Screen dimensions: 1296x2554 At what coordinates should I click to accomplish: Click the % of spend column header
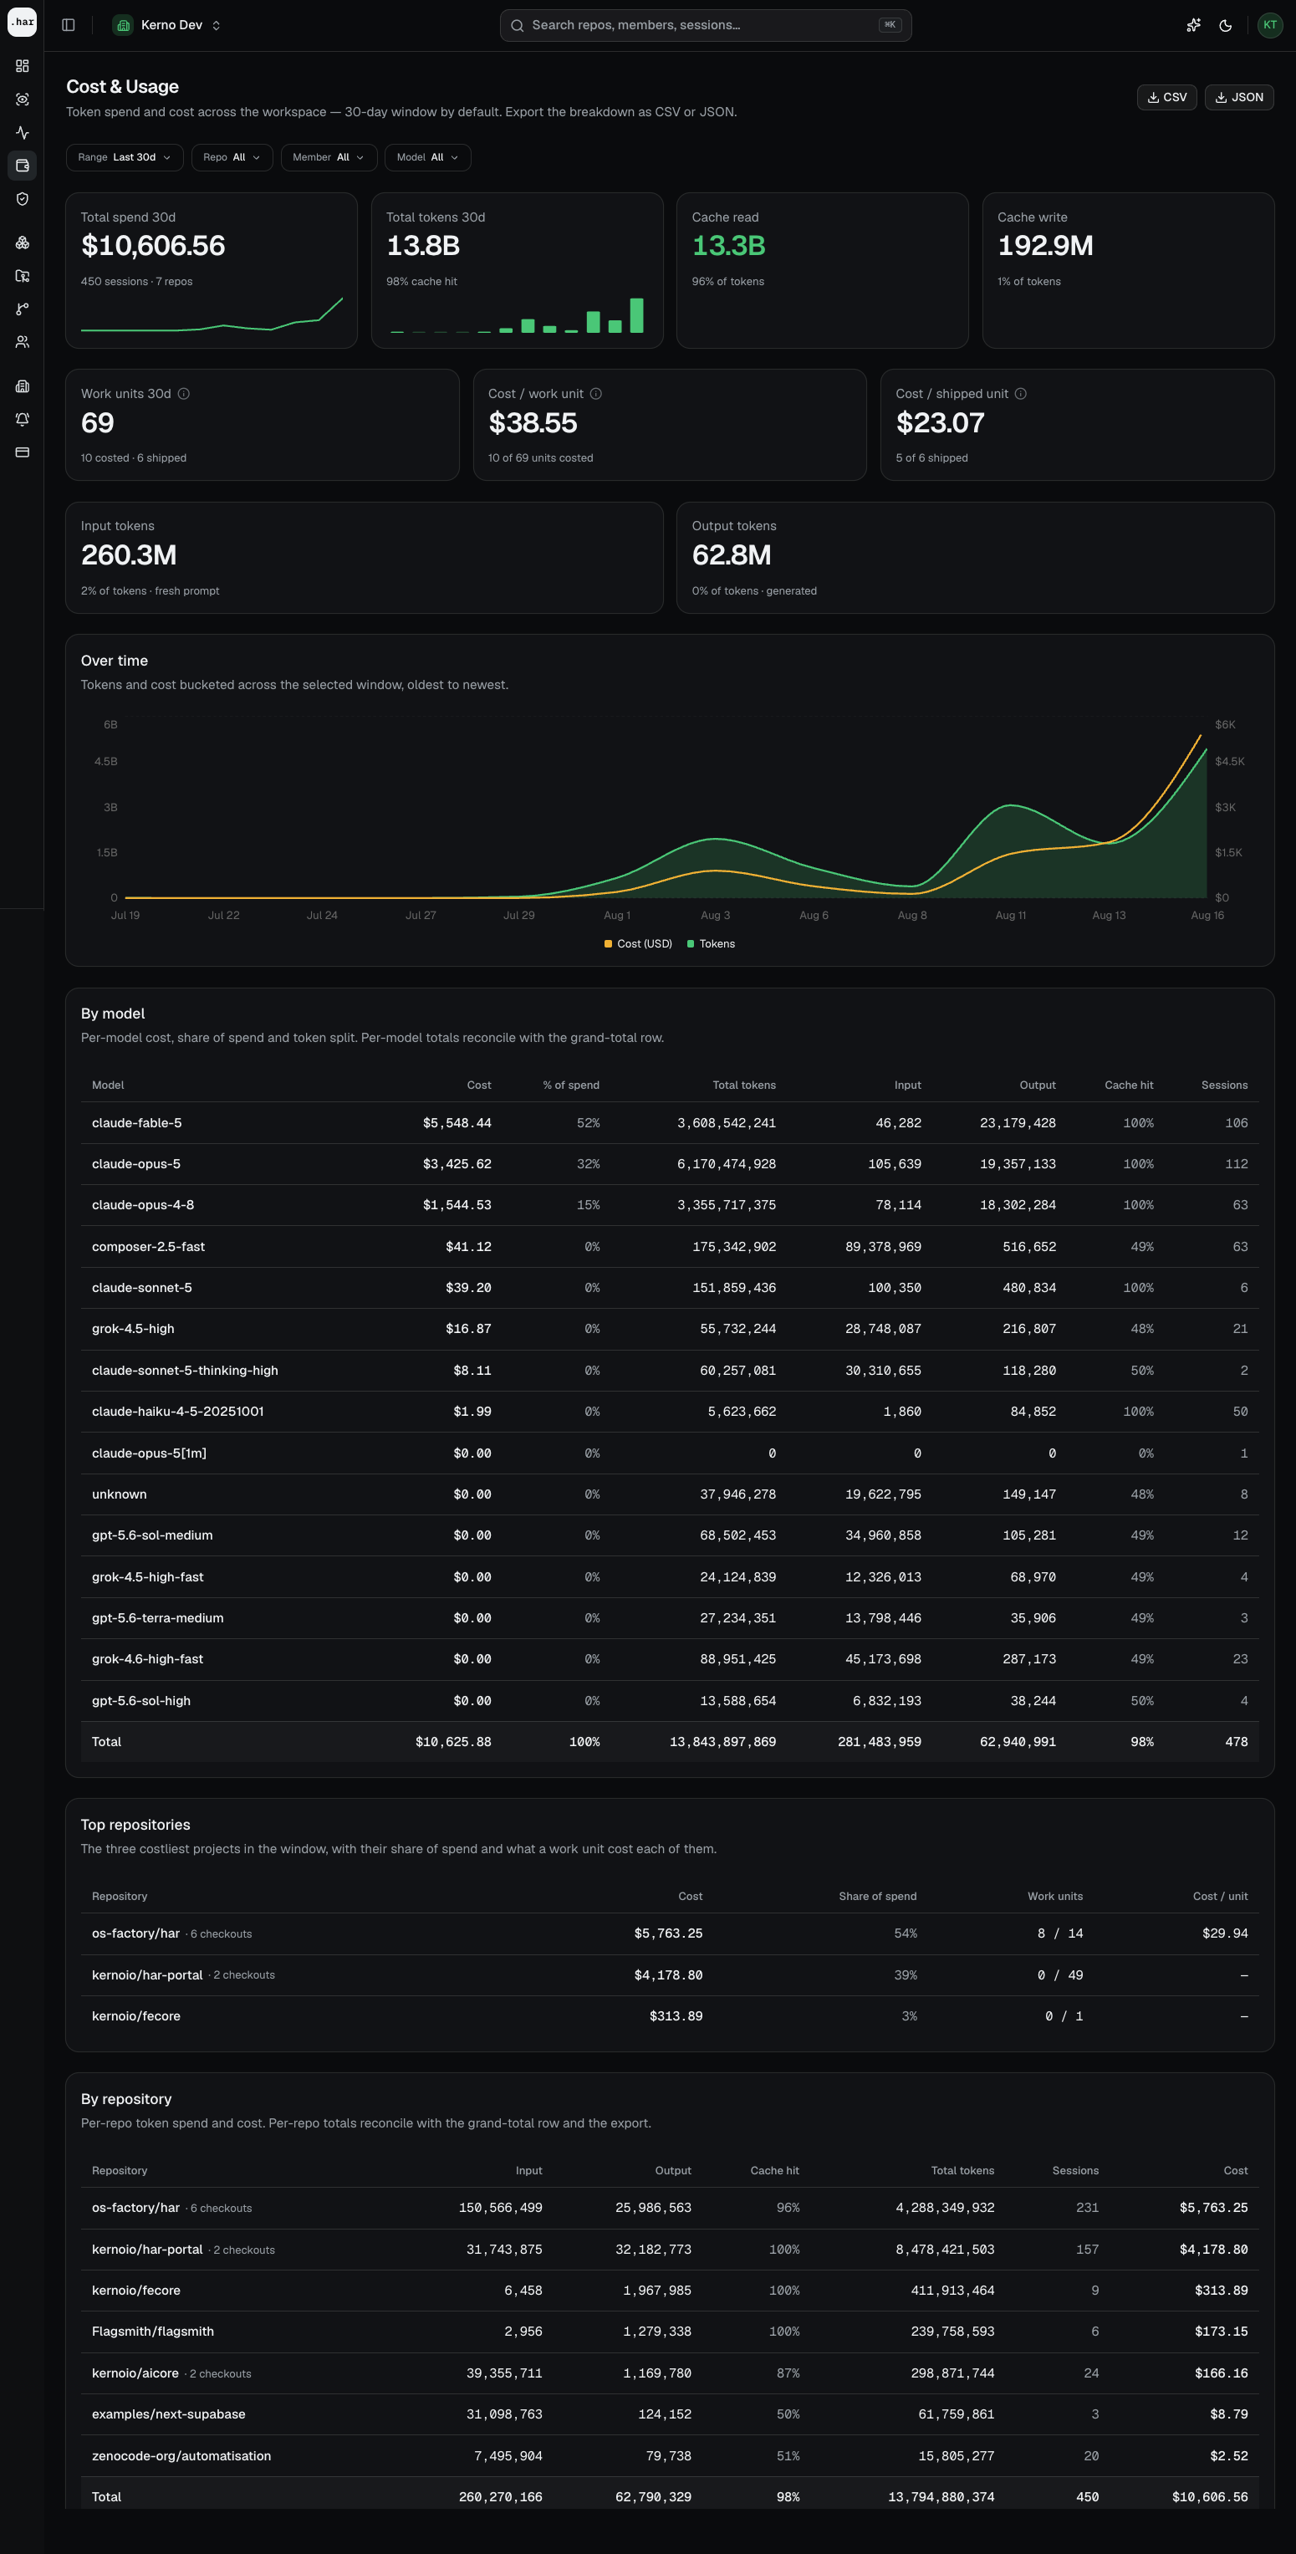[x=571, y=1085]
